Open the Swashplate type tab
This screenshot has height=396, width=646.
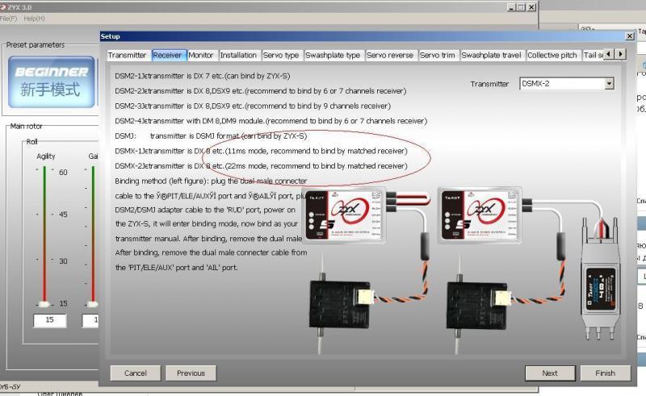click(x=333, y=55)
